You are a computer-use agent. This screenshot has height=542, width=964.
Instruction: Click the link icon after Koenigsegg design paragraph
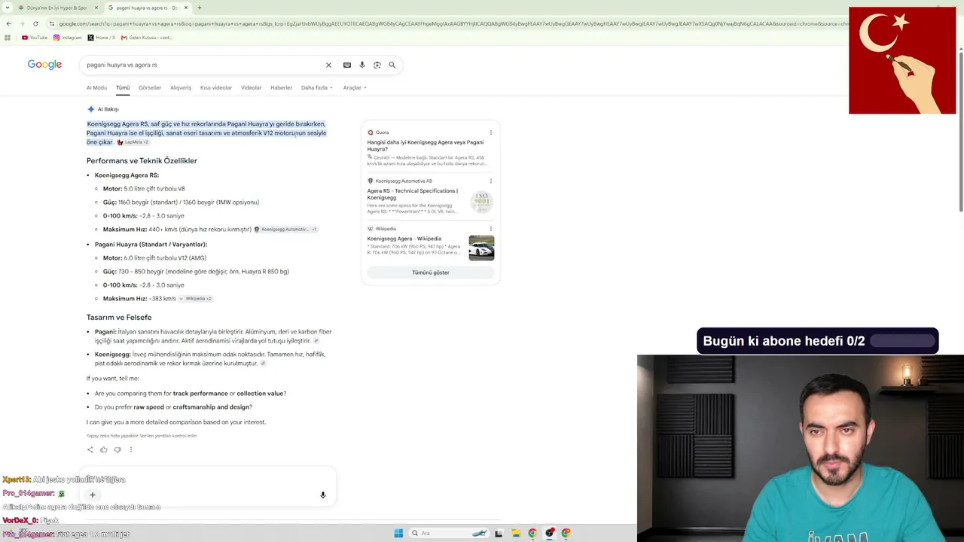coord(264,364)
